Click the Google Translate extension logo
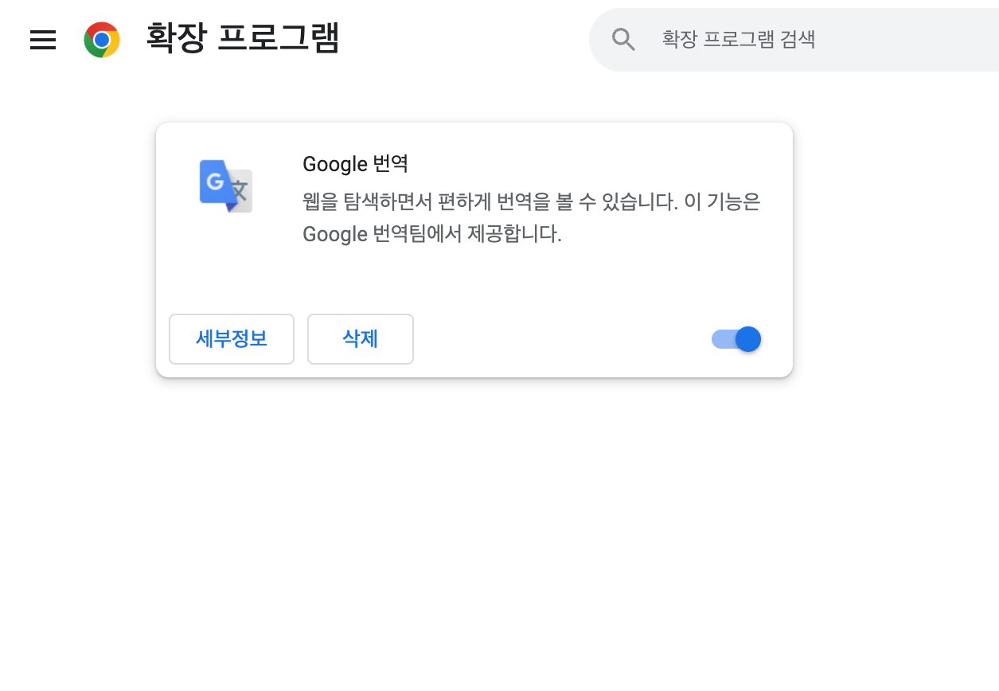999x691 pixels. pos(225,186)
